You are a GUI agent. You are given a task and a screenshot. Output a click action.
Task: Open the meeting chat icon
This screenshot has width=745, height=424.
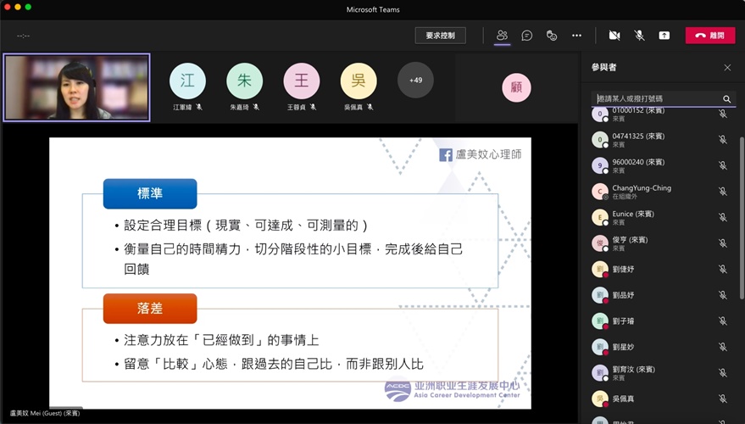[x=526, y=36]
